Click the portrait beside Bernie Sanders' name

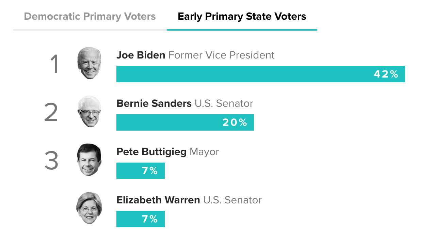pos(89,112)
